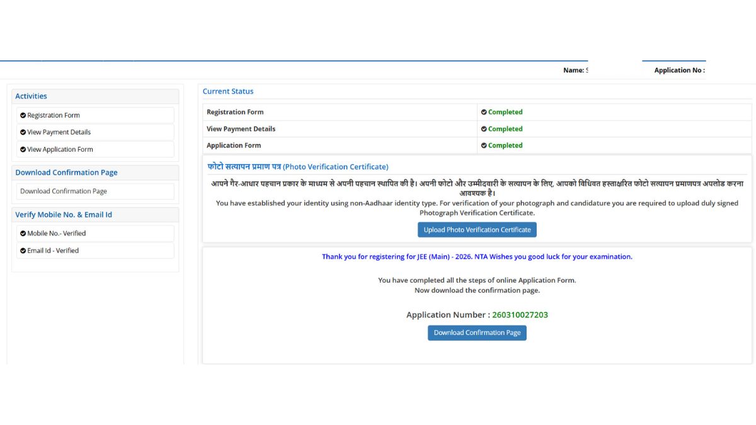Select the Verify Mobile No. & Email Id heading

point(64,215)
